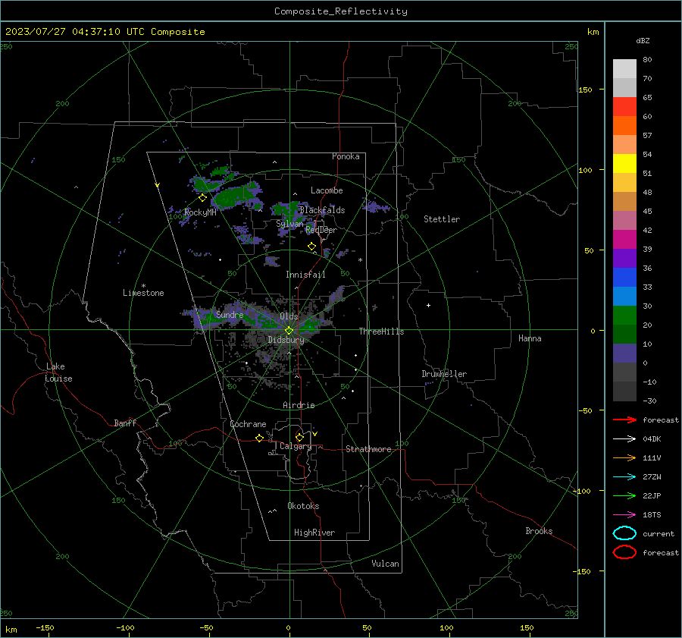Click the Cochrane town label
Image resolution: width=682 pixels, height=638 pixels.
click(x=248, y=424)
